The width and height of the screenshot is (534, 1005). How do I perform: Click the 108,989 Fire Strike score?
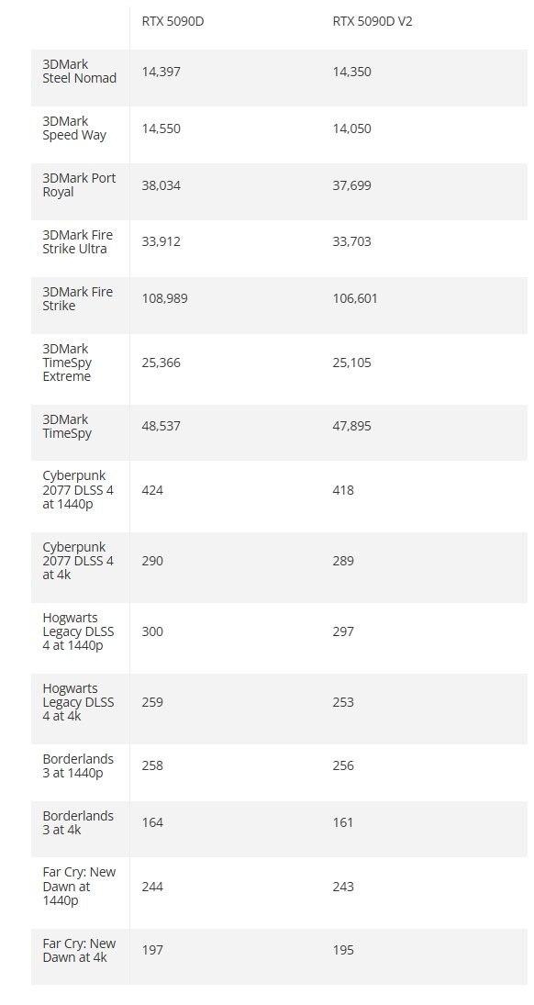tap(165, 298)
